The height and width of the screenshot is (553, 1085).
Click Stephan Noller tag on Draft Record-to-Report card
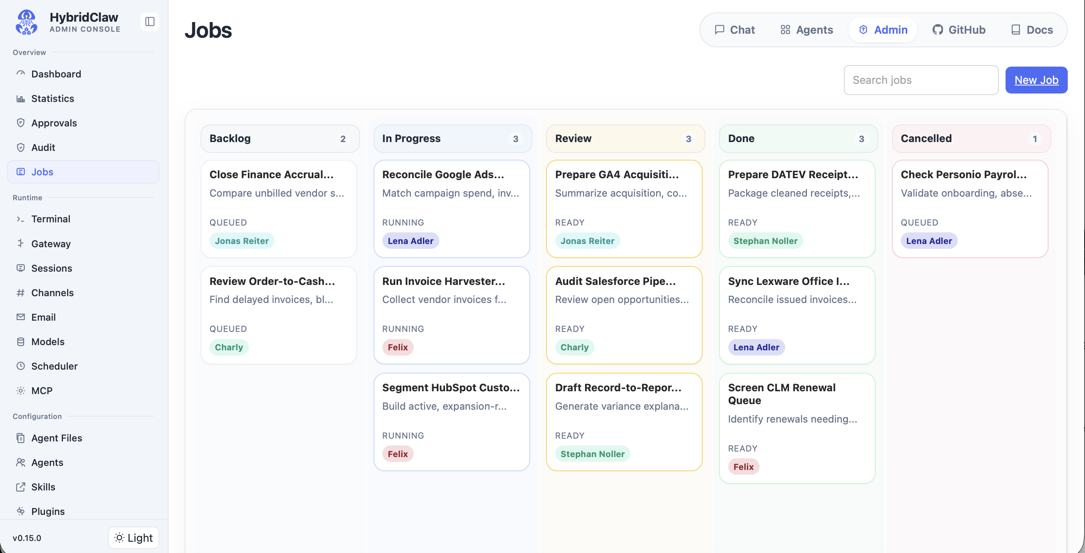tap(593, 453)
